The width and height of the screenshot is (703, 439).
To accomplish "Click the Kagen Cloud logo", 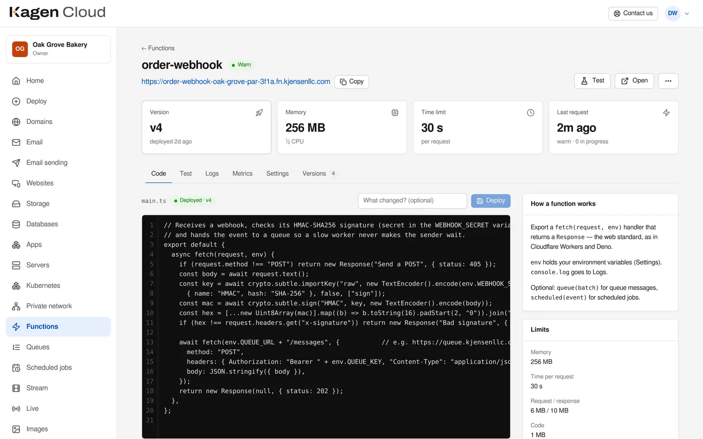I will [x=58, y=13].
